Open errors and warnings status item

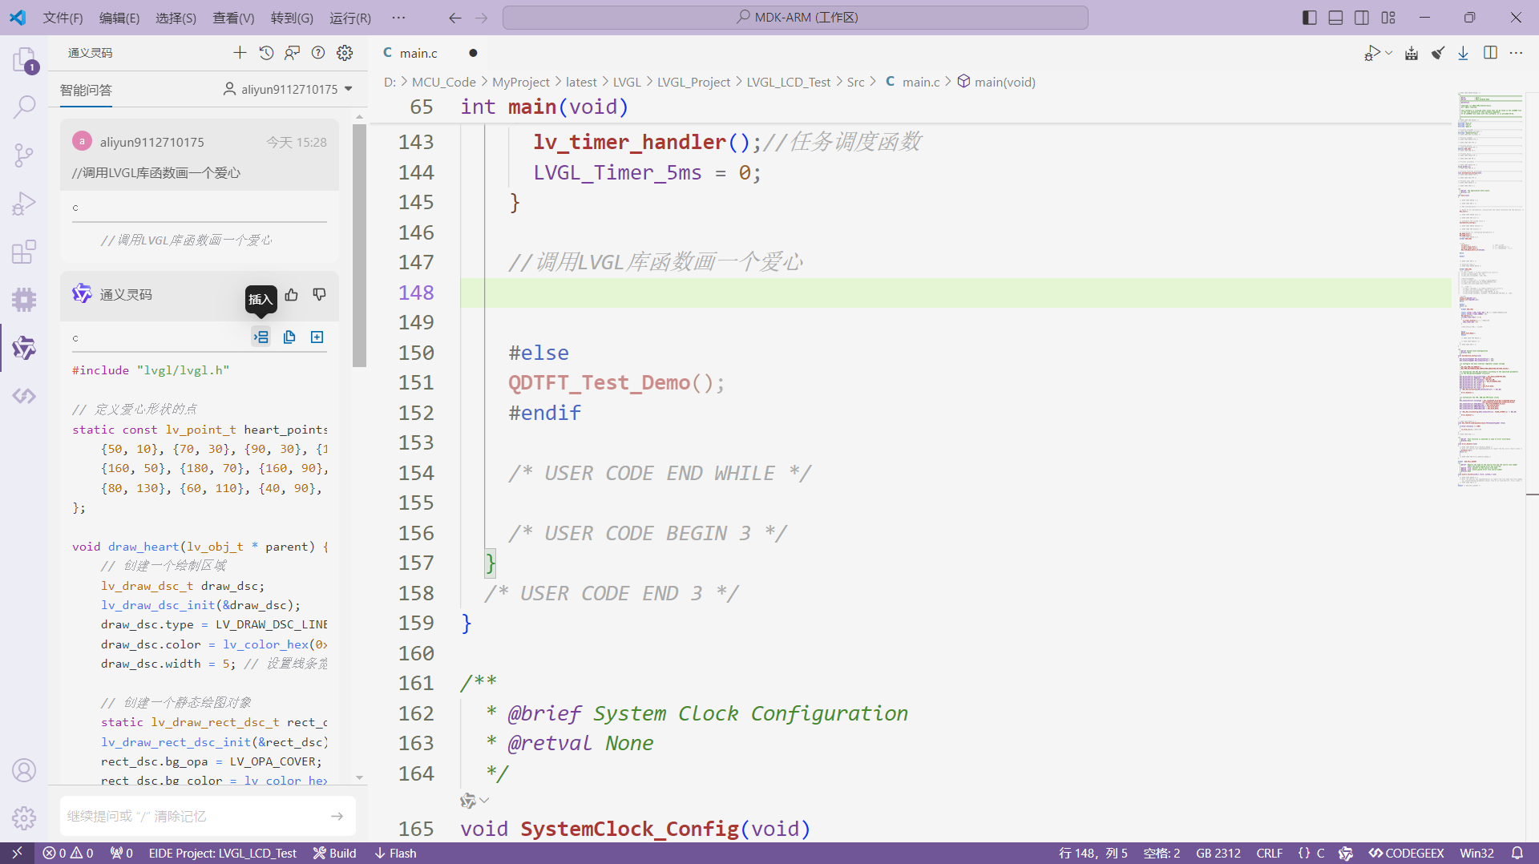click(68, 854)
